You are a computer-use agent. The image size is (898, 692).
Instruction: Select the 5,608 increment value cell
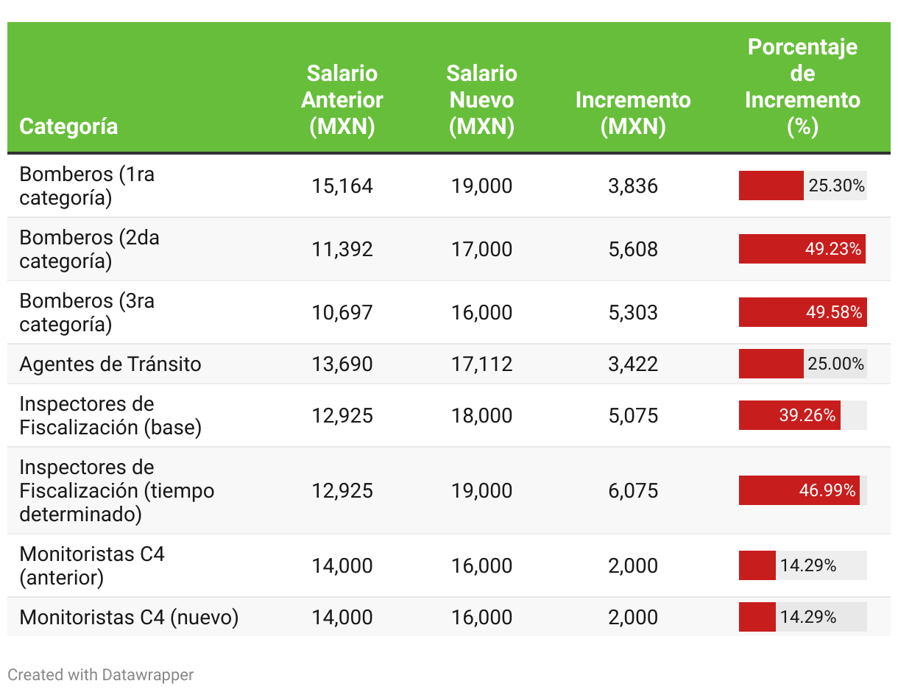pos(633,249)
